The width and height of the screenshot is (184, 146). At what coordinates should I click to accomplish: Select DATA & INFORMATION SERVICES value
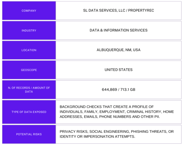click(119, 30)
